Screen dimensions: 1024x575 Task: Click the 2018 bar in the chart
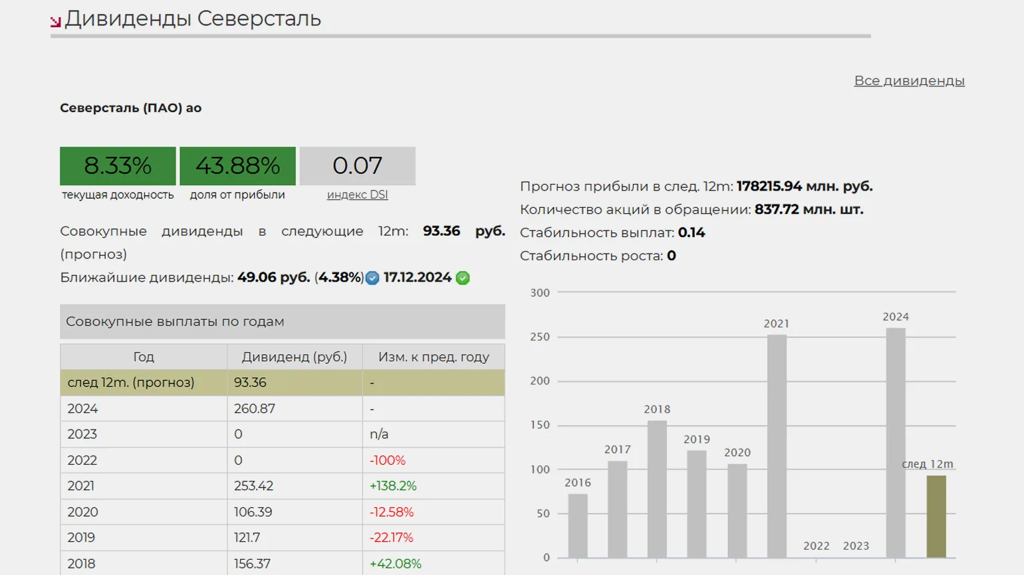657,488
